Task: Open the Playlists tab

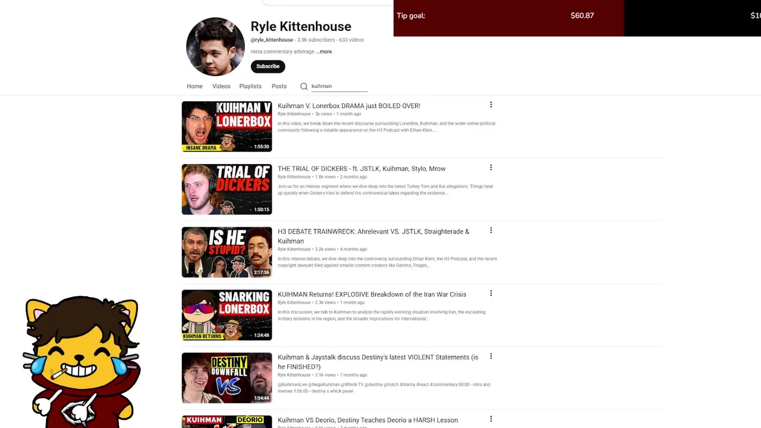Action: [x=250, y=86]
